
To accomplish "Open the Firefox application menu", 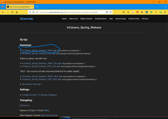I will 165,12.
